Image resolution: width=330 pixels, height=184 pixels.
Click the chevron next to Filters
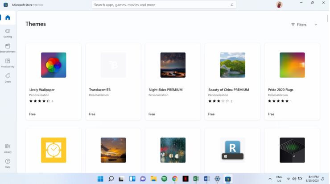tap(316, 25)
